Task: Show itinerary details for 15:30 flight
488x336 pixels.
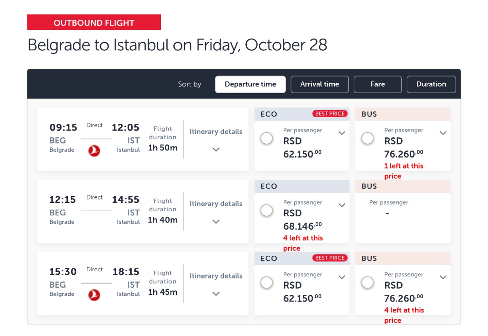Action: tap(216, 294)
